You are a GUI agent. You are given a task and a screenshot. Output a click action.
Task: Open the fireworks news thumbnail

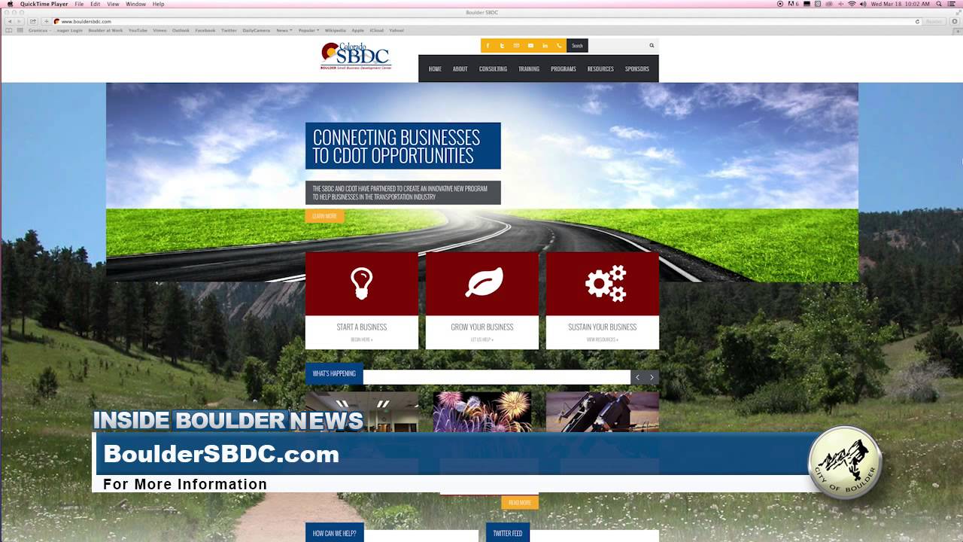(x=482, y=412)
